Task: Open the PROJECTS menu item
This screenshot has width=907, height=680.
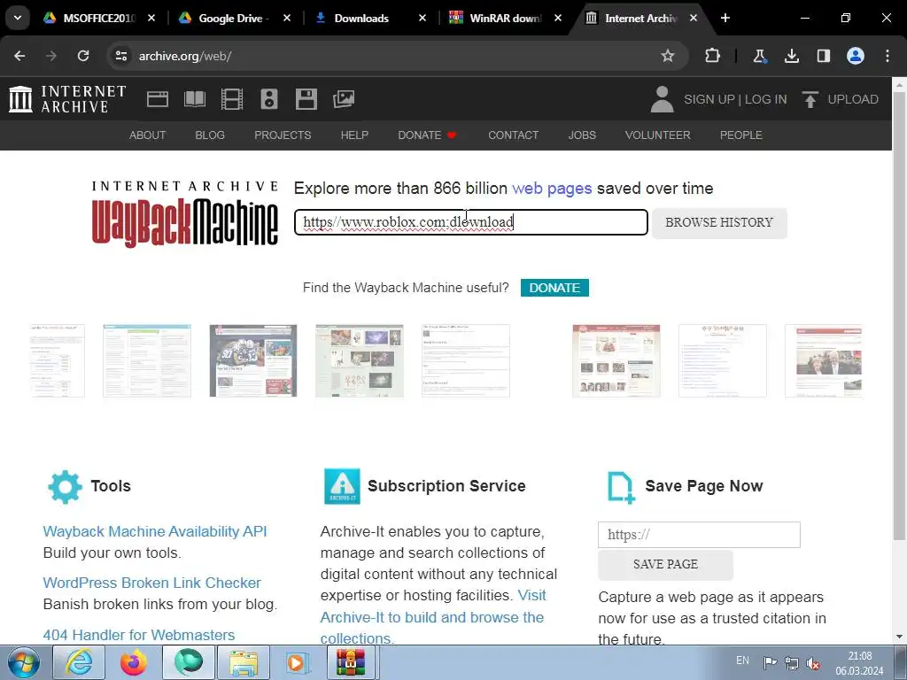Action: click(283, 135)
